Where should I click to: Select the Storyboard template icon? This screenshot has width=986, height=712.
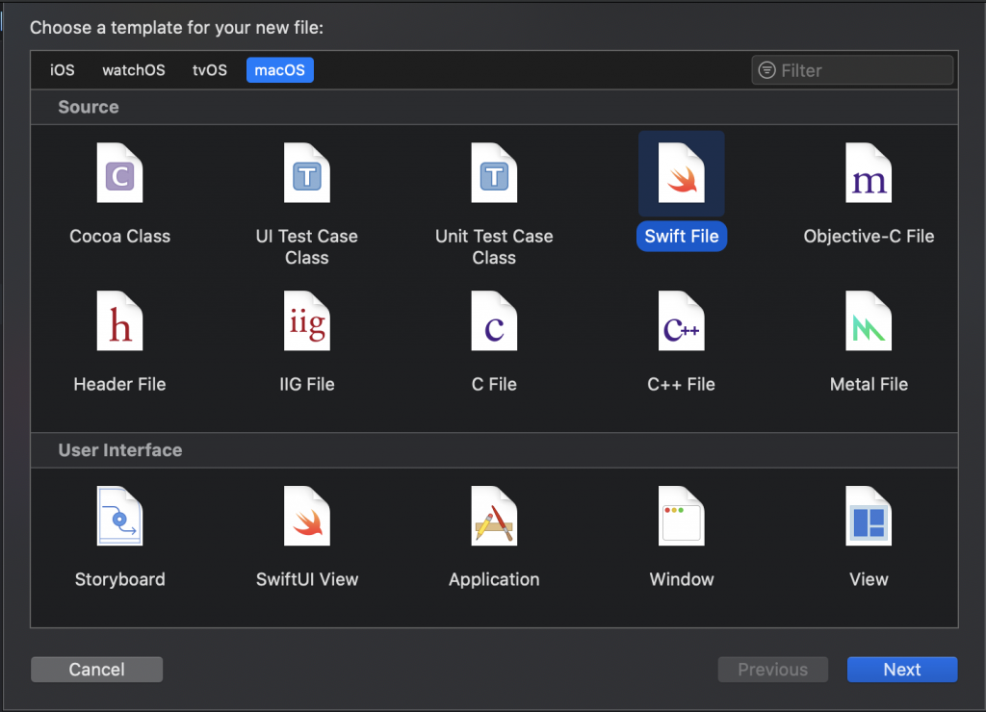(x=119, y=516)
